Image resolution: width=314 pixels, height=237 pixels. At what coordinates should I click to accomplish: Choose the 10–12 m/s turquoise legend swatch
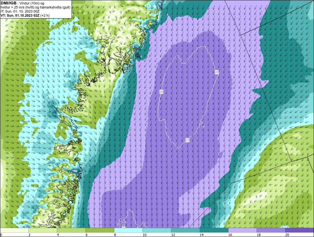[x=157, y=230]
